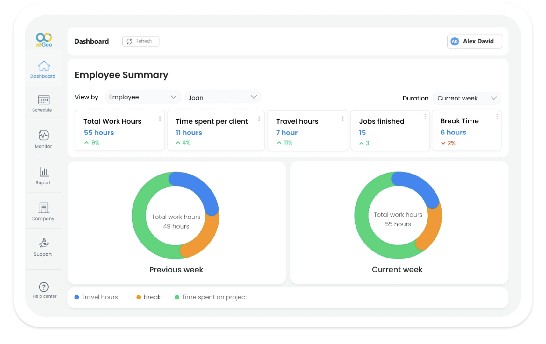Click the AD avatar badge

point(455,41)
